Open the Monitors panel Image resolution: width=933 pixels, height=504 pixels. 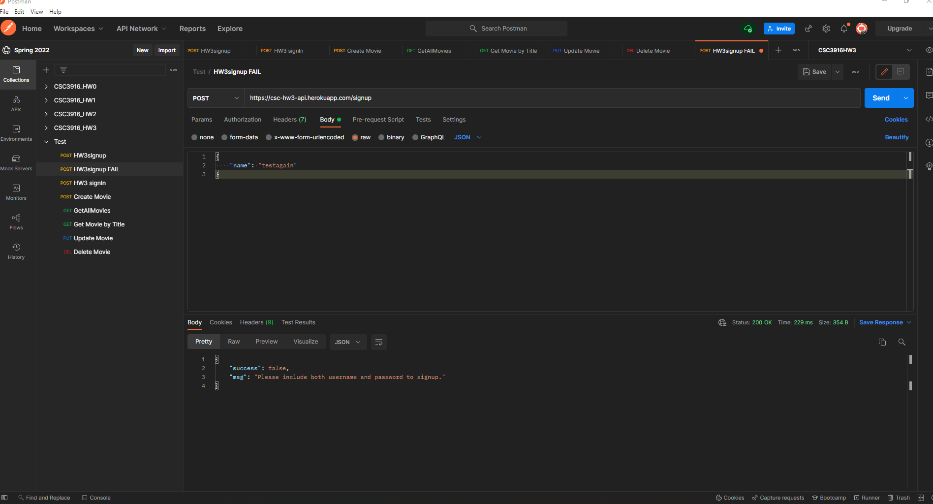coord(16,192)
